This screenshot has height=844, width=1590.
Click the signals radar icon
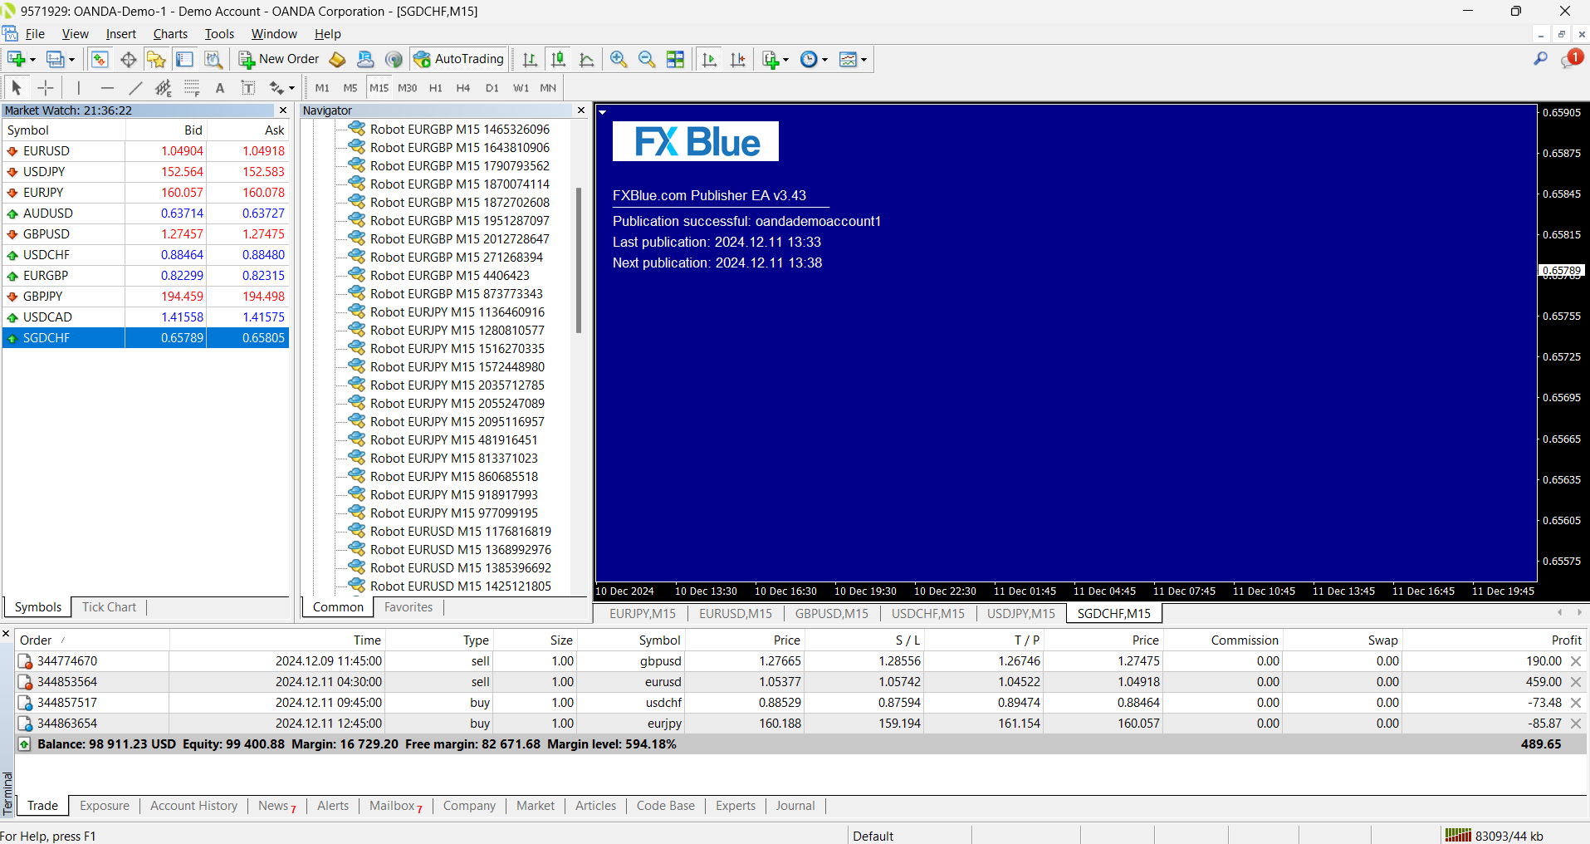(x=394, y=59)
